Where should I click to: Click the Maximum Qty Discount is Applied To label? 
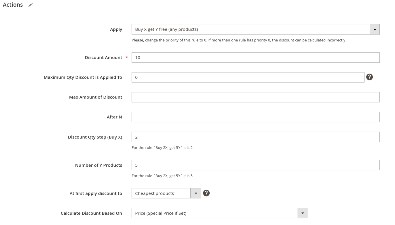coord(83,77)
